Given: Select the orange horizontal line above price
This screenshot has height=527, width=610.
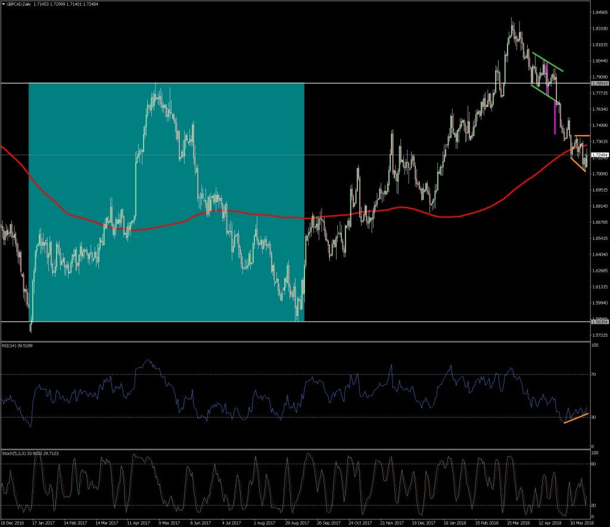Looking at the screenshot, I should 581,136.
